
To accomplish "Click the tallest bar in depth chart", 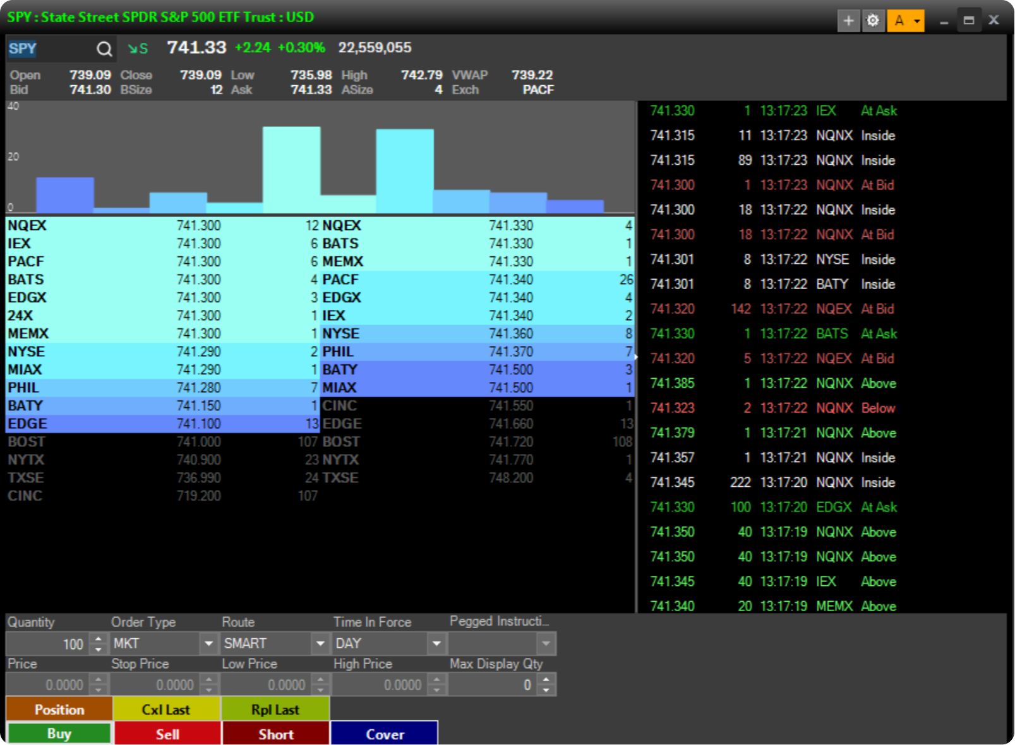I will [x=291, y=169].
